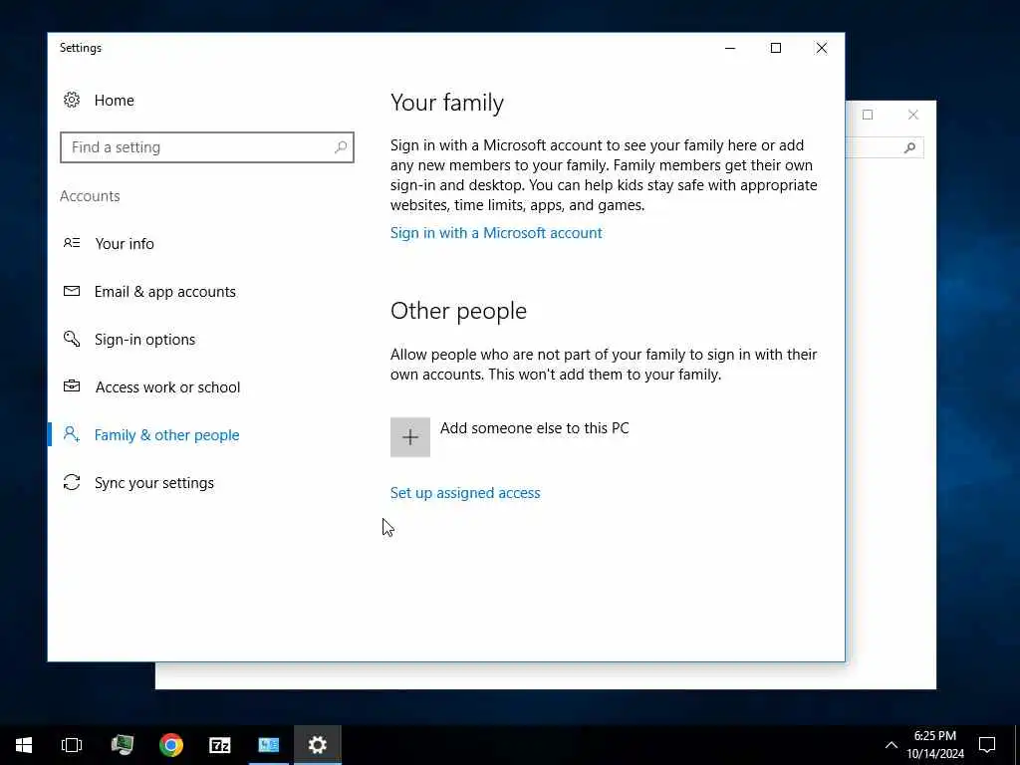1020x765 pixels.
Task: Click the key icon for Sign-in options
Action: coord(72,339)
